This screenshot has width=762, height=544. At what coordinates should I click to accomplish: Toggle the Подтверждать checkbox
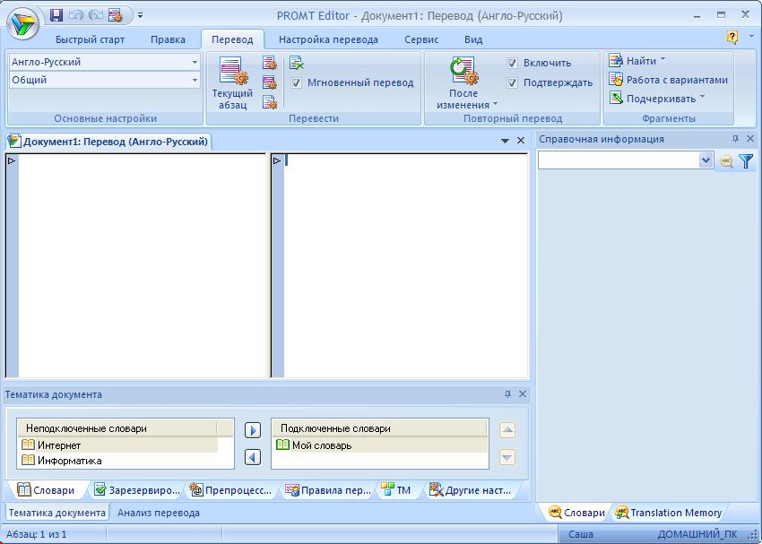512,83
